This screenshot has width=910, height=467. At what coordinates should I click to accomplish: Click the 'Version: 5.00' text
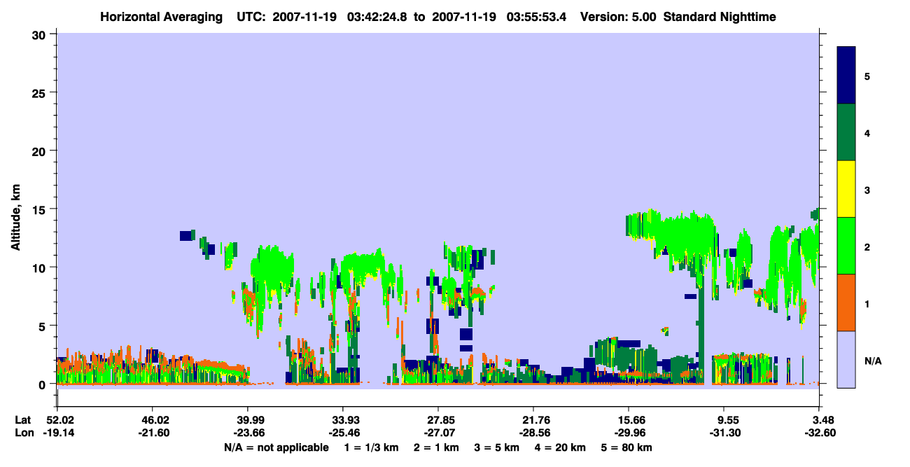click(x=618, y=17)
